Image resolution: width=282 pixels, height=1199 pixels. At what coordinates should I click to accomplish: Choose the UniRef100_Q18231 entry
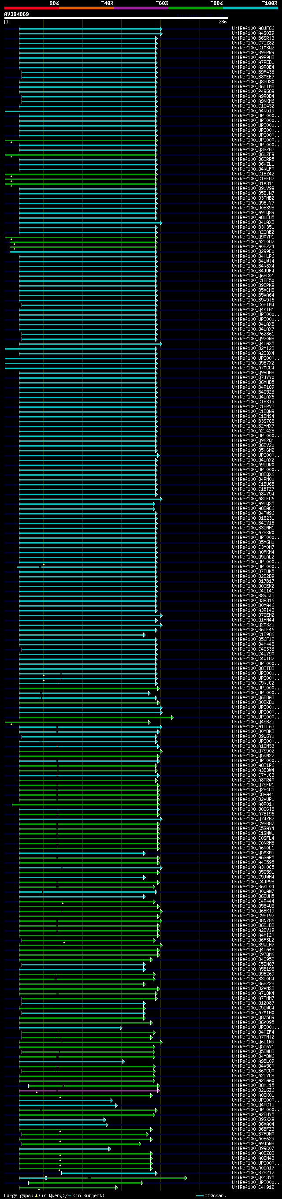click(x=253, y=518)
